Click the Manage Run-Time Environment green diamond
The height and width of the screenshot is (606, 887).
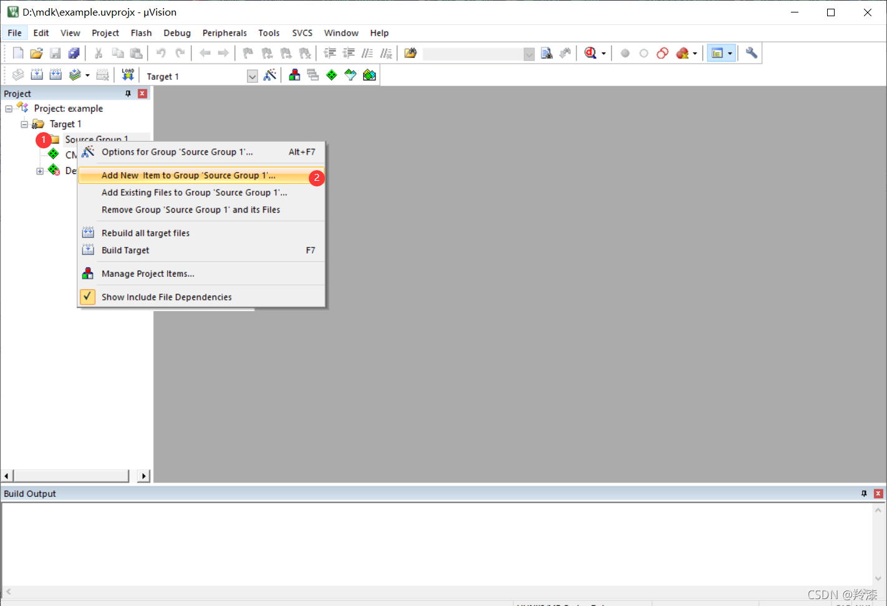(x=332, y=75)
